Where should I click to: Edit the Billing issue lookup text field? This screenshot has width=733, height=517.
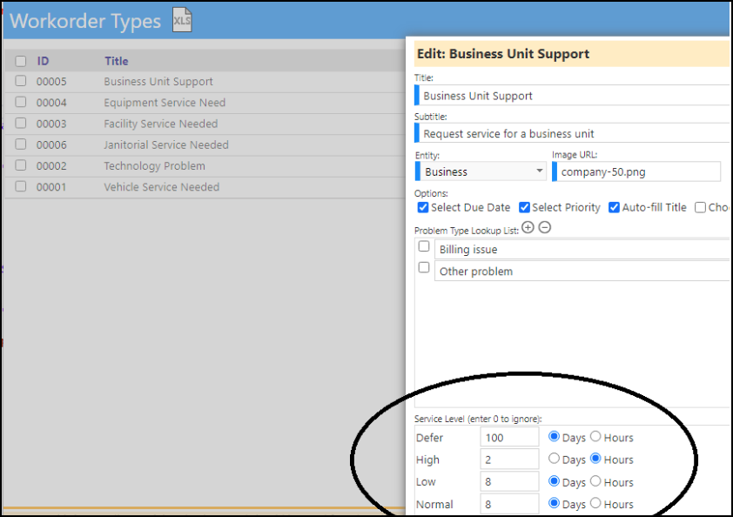[x=582, y=250]
